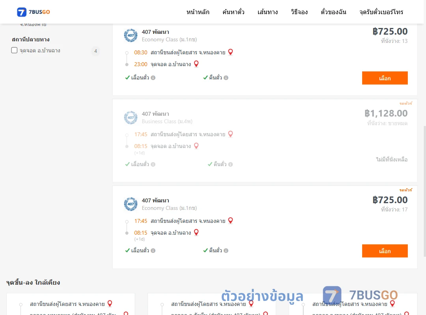Click the ฿725.00 price on the 08:30 trip

click(x=390, y=31)
